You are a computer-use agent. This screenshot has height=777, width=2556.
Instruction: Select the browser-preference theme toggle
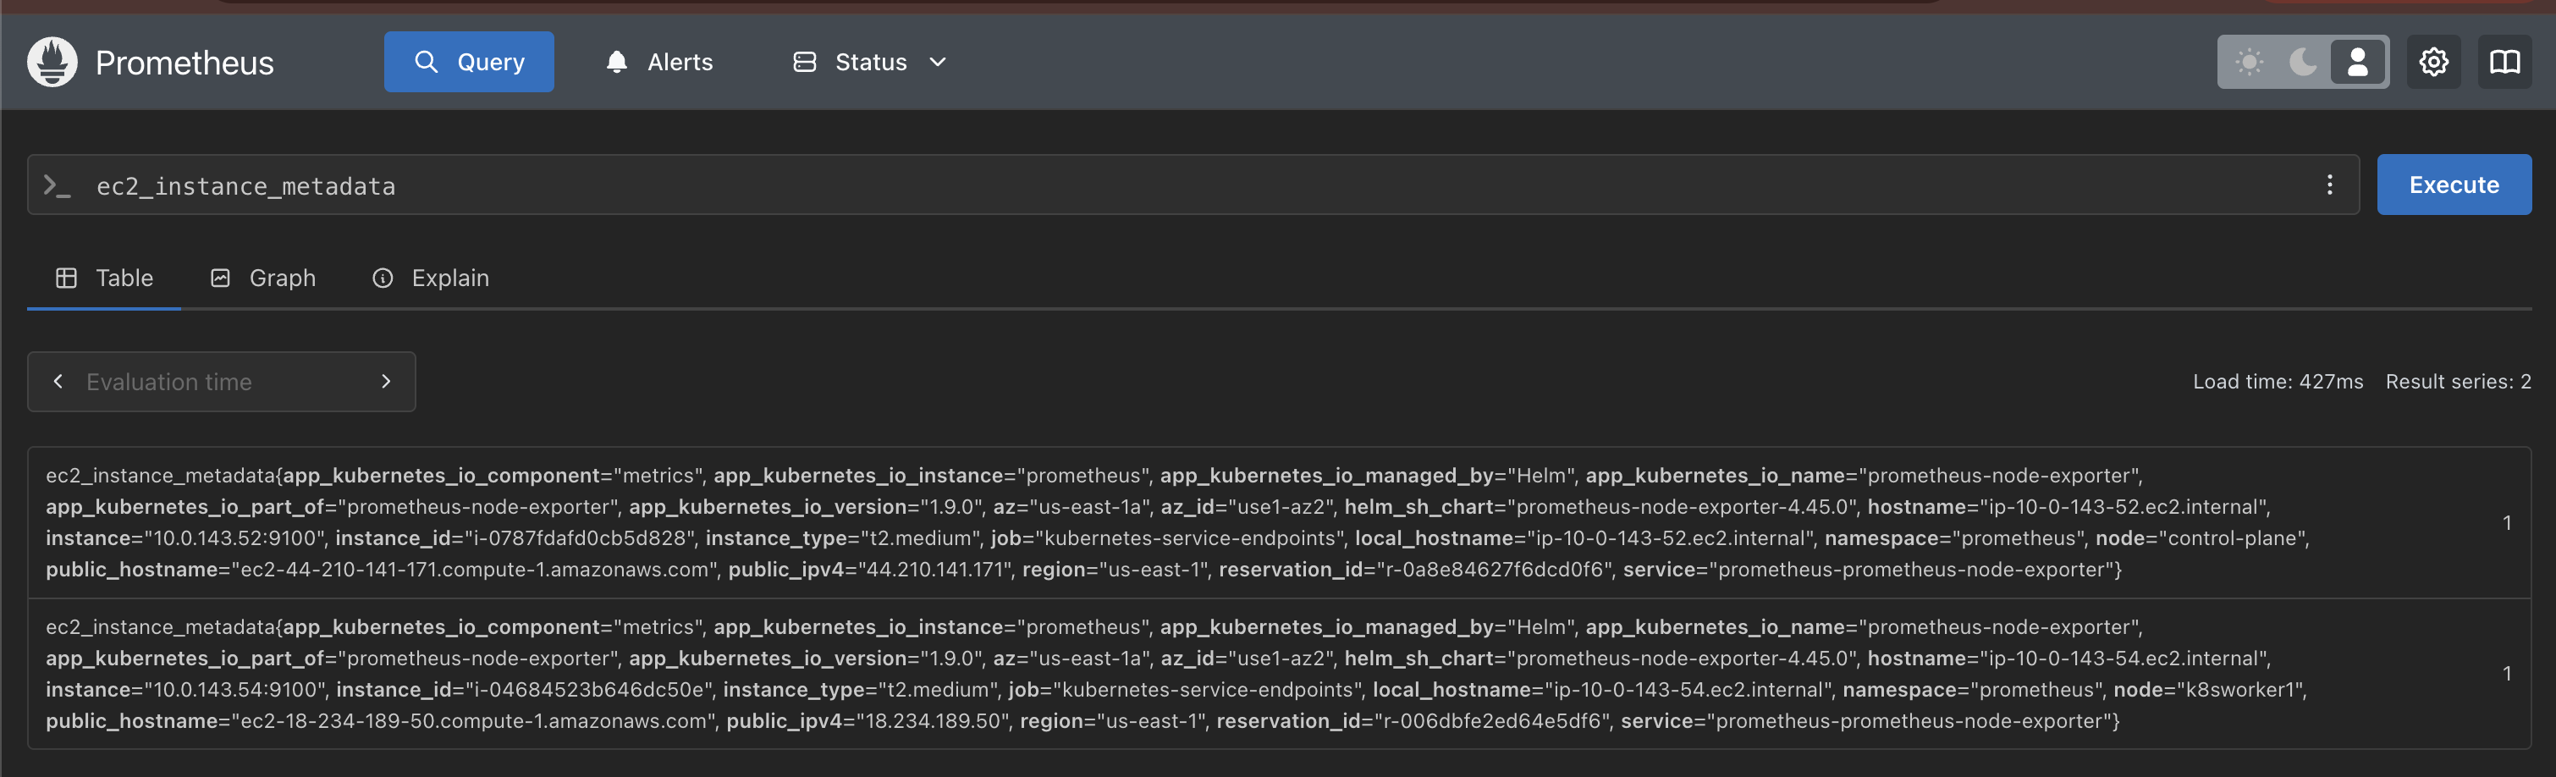tap(2358, 62)
